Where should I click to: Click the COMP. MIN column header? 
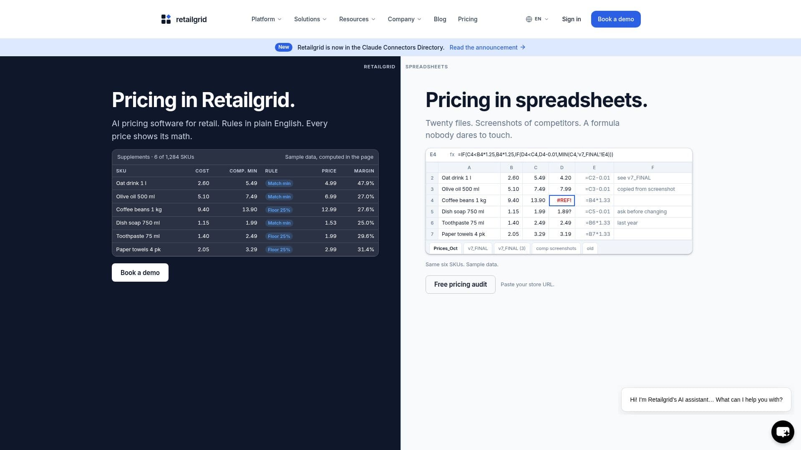click(243, 171)
